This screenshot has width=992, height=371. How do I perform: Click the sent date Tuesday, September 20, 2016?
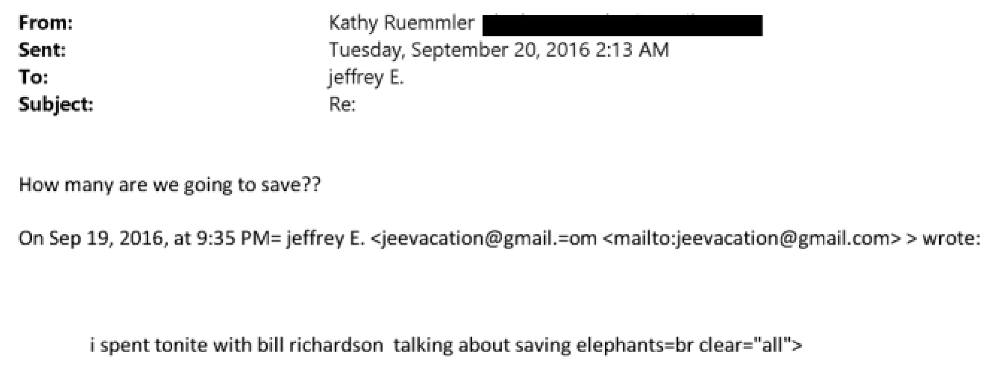pyautogui.click(x=459, y=50)
